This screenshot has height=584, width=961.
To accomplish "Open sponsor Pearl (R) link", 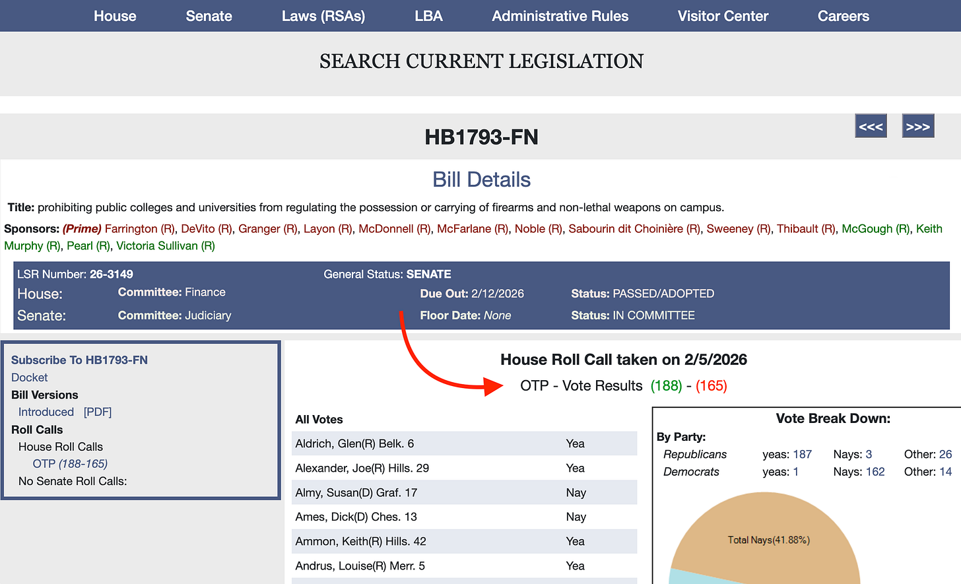I will (x=88, y=246).
